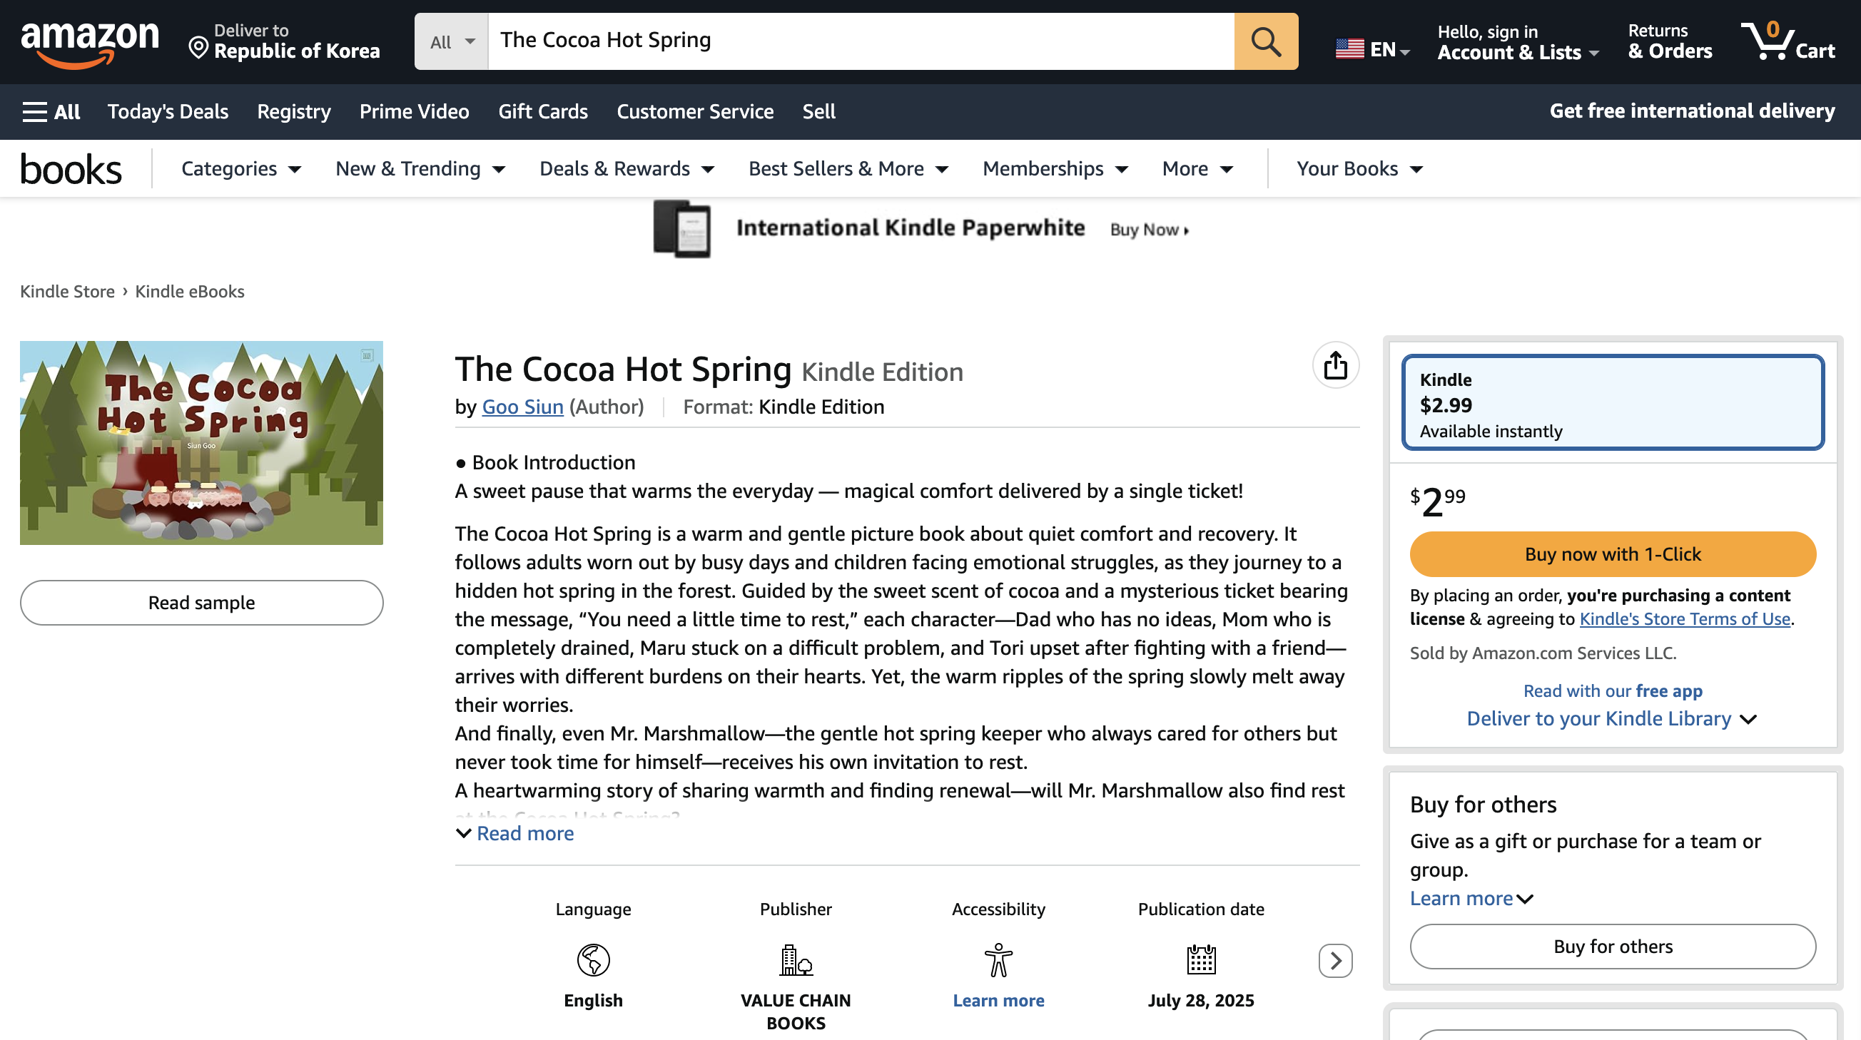Click Buy now with 1-Click
The width and height of the screenshot is (1861, 1040).
[x=1613, y=554]
